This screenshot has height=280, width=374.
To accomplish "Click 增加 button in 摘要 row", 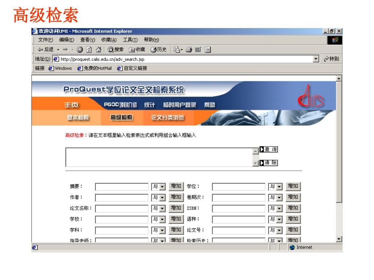I will click(176, 186).
